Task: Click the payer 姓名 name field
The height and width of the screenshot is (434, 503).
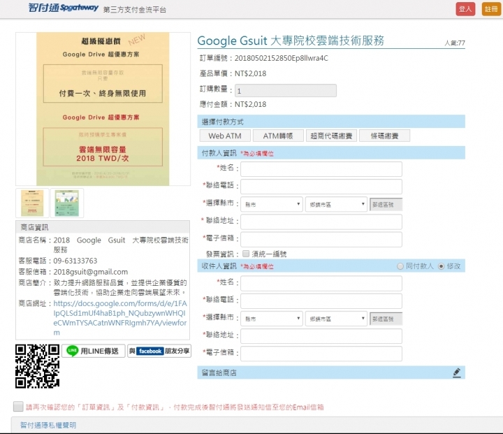Action: pyautogui.click(x=321, y=169)
